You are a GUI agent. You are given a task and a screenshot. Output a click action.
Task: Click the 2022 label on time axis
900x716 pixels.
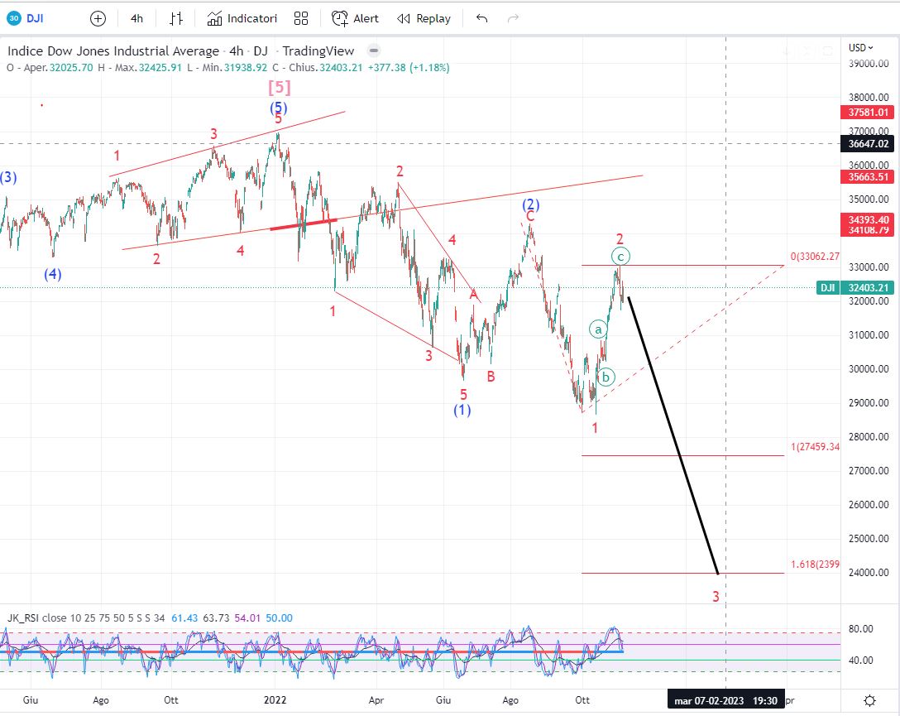tap(275, 700)
